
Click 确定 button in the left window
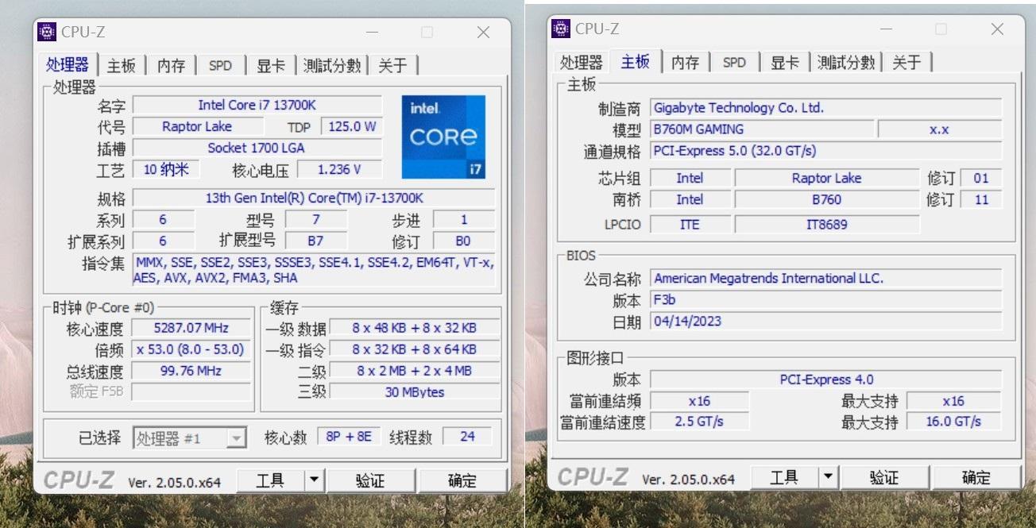tap(462, 480)
